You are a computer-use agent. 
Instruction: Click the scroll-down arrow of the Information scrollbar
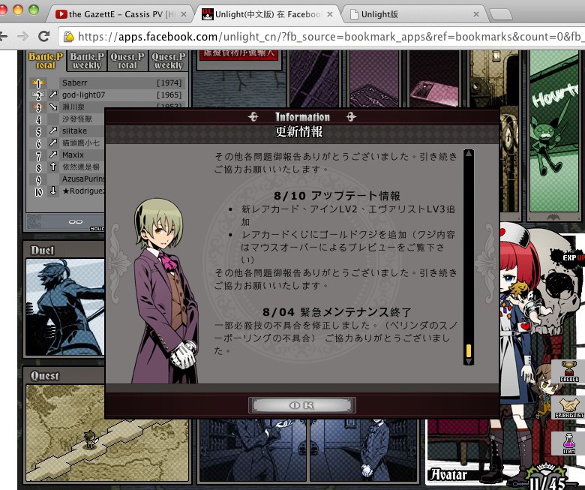pyautogui.click(x=469, y=361)
